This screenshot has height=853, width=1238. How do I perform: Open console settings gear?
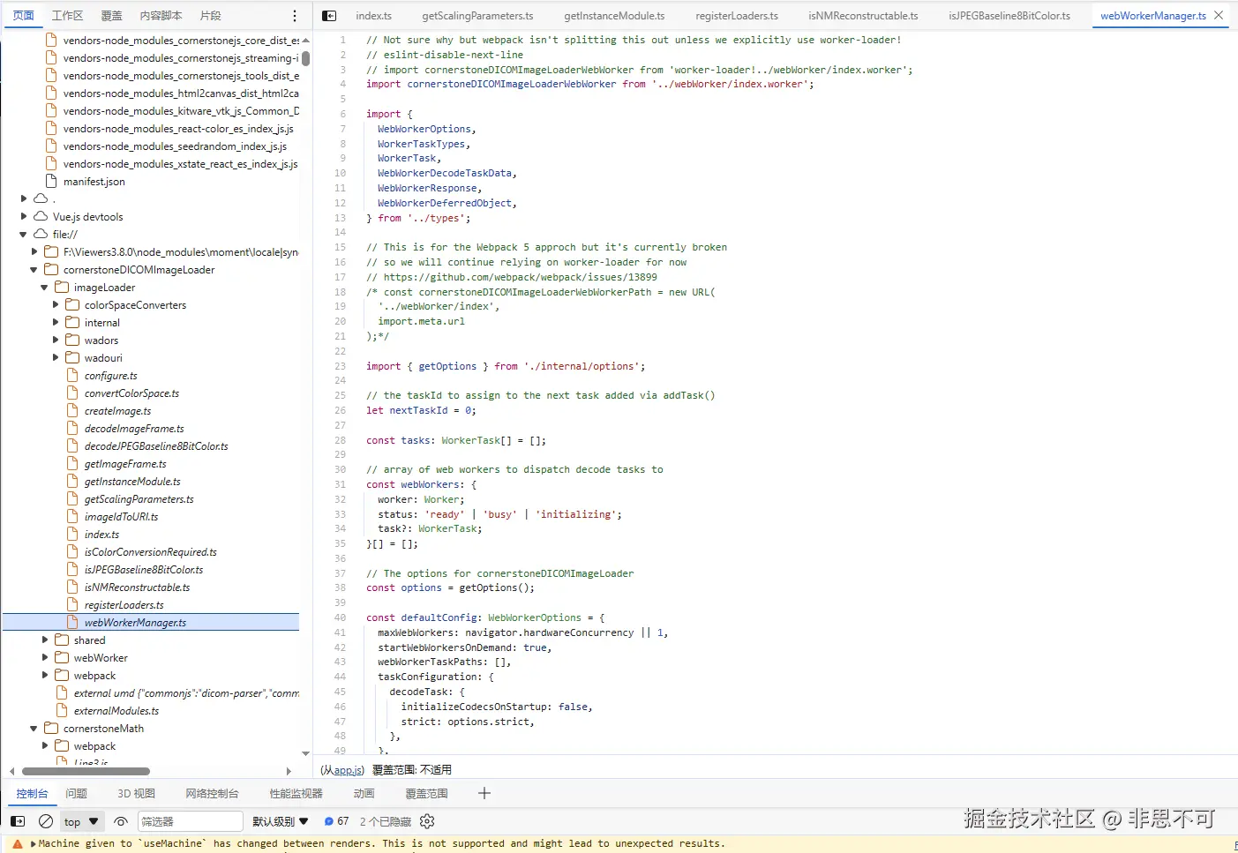pos(427,821)
